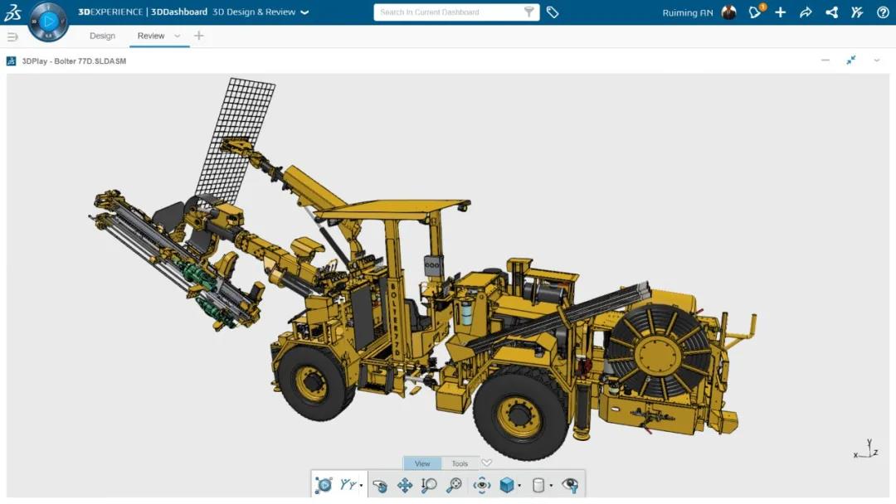Screen dimensions: 896x504
Task: Click the Ruiming AN user name
Action: point(688,12)
